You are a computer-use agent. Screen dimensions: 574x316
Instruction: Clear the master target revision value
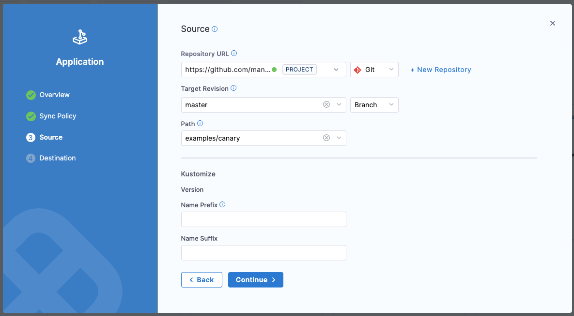(326, 104)
